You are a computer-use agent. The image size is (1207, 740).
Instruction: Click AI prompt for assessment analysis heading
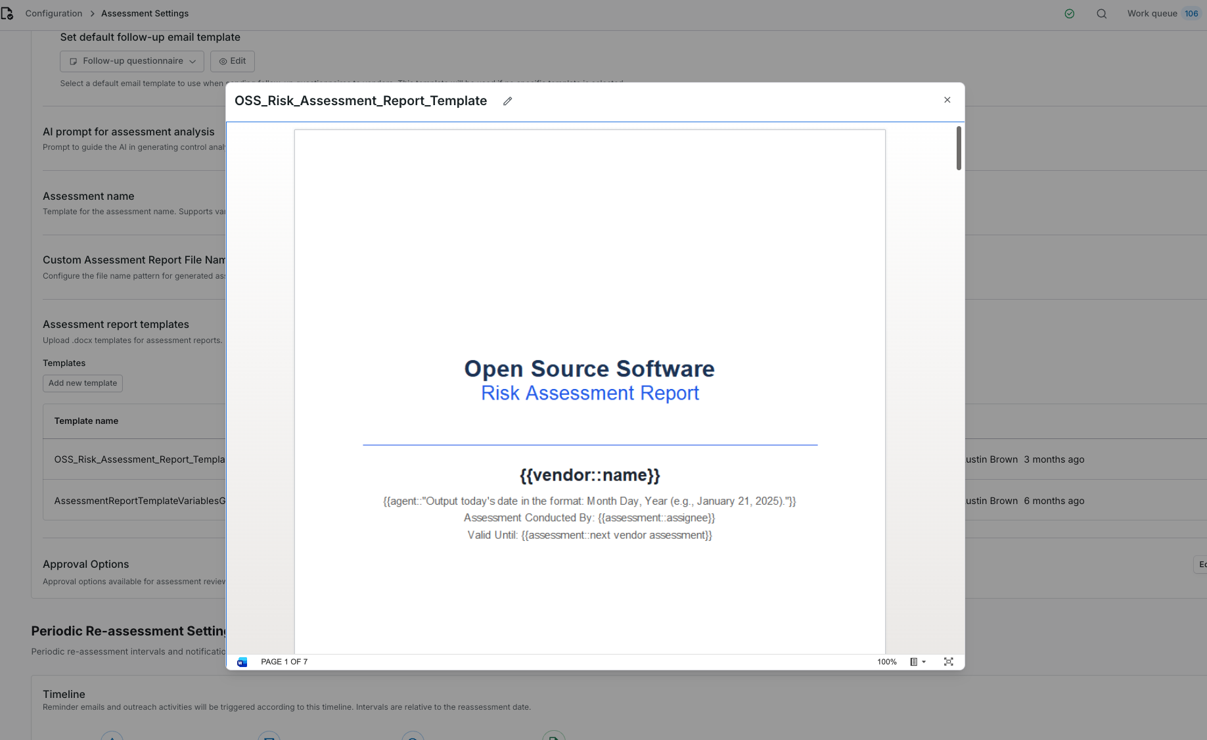(129, 131)
